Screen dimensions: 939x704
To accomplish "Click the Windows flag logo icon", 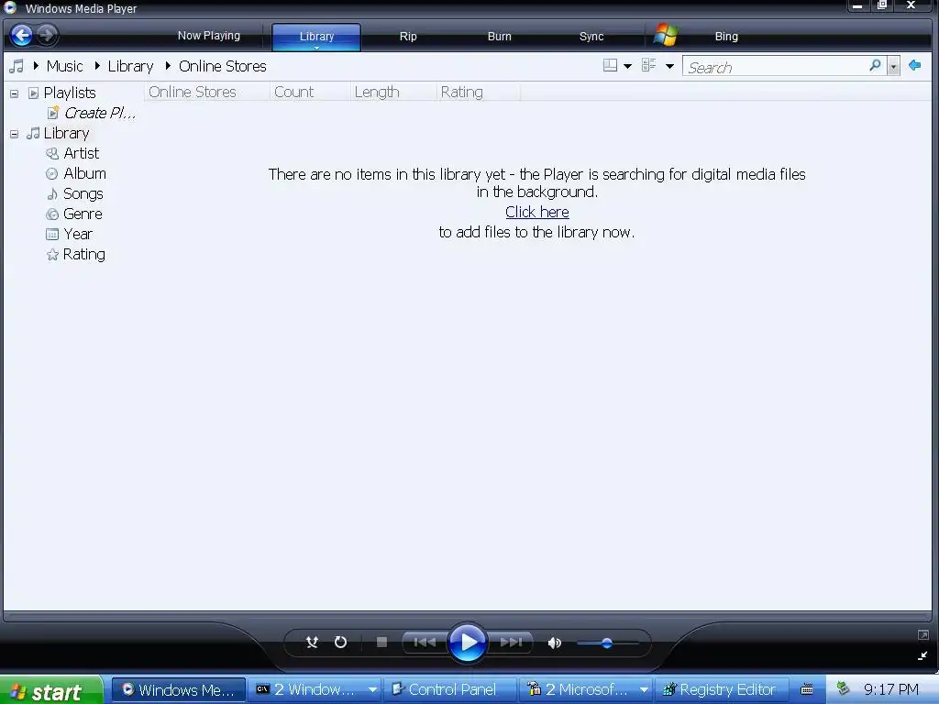I will click(x=665, y=36).
